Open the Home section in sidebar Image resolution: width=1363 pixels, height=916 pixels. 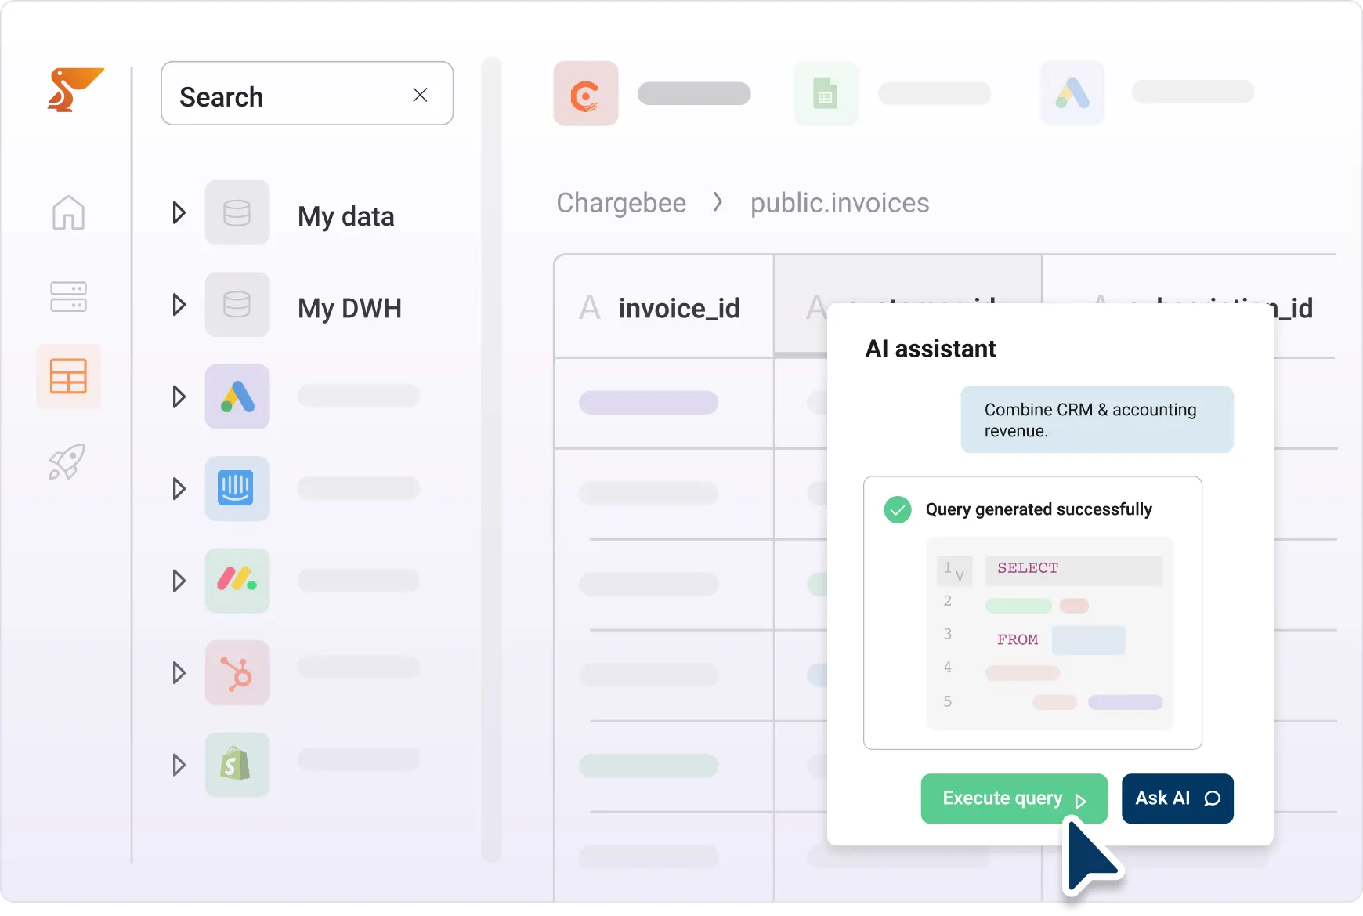coord(68,212)
